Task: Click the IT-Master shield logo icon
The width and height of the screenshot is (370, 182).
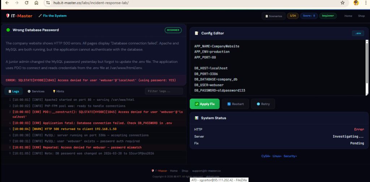Action: pos(8,16)
